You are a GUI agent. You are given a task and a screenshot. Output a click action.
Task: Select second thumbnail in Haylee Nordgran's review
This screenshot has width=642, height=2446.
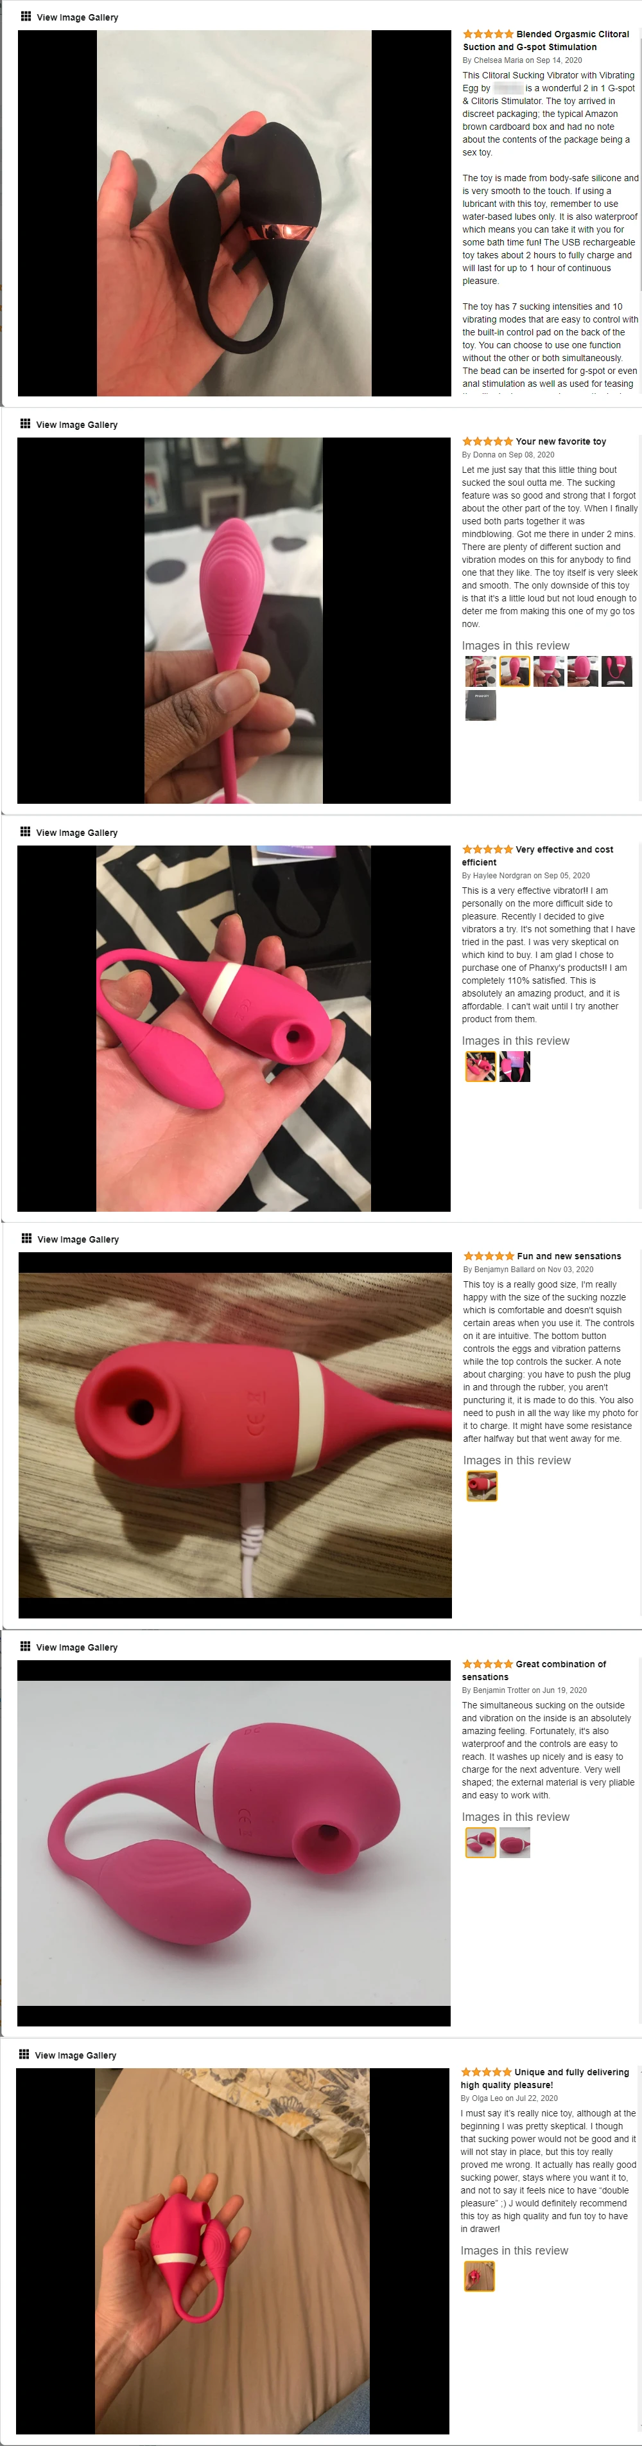(515, 1067)
